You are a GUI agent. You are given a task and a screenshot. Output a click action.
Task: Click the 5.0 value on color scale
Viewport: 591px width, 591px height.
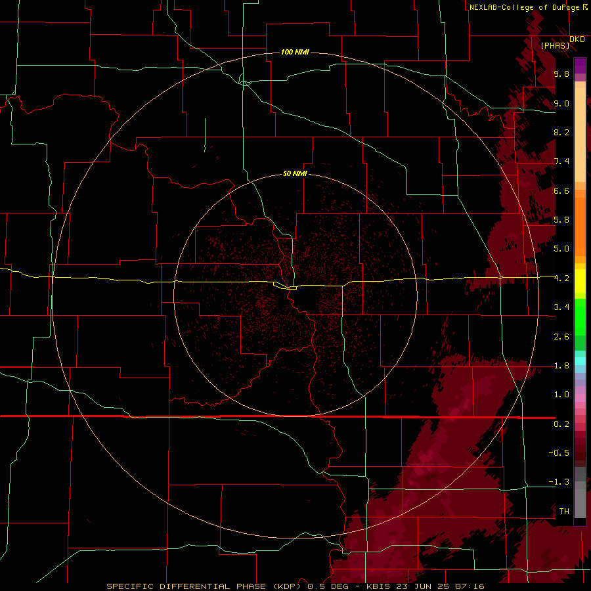561,249
